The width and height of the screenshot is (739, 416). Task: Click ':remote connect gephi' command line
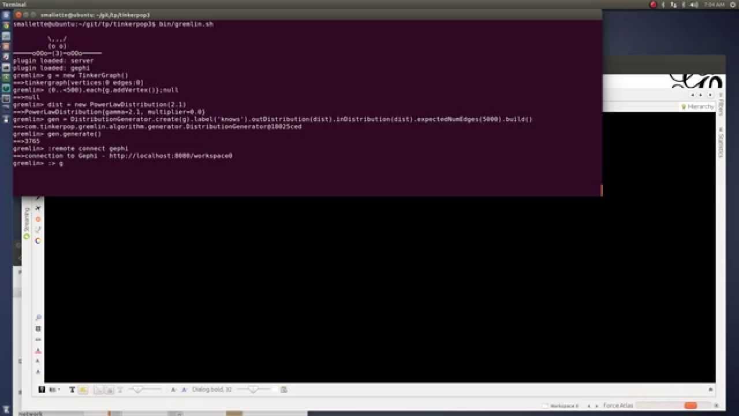tap(70, 148)
